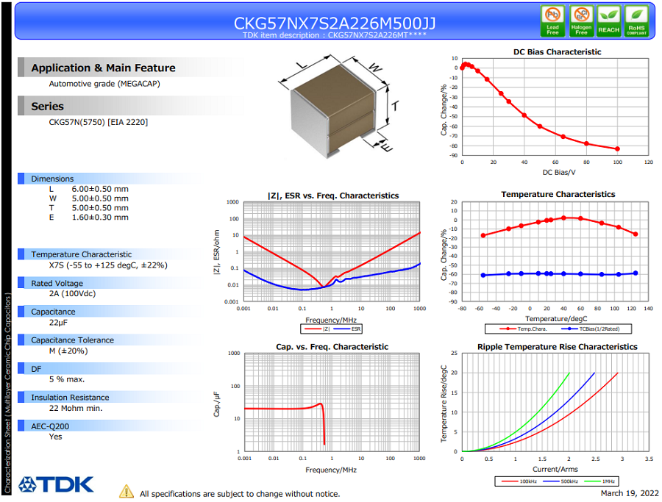Click the Current/Arms axis label
The image size is (662, 502).
555,469
